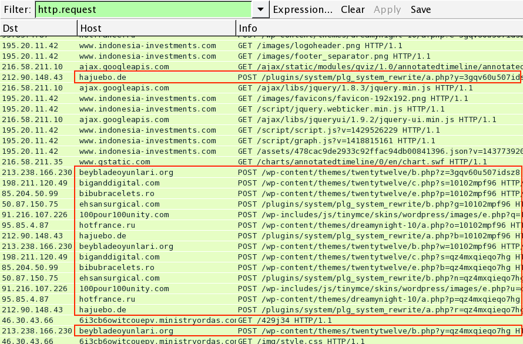Open the filter history dropdown arrow
523x344 pixels.
point(261,9)
